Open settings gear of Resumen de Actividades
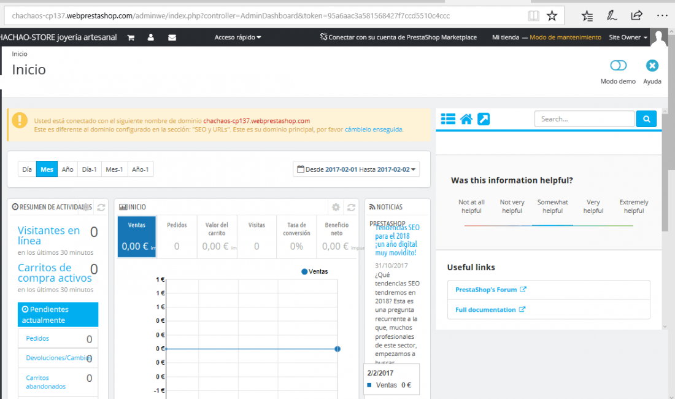 [86, 207]
